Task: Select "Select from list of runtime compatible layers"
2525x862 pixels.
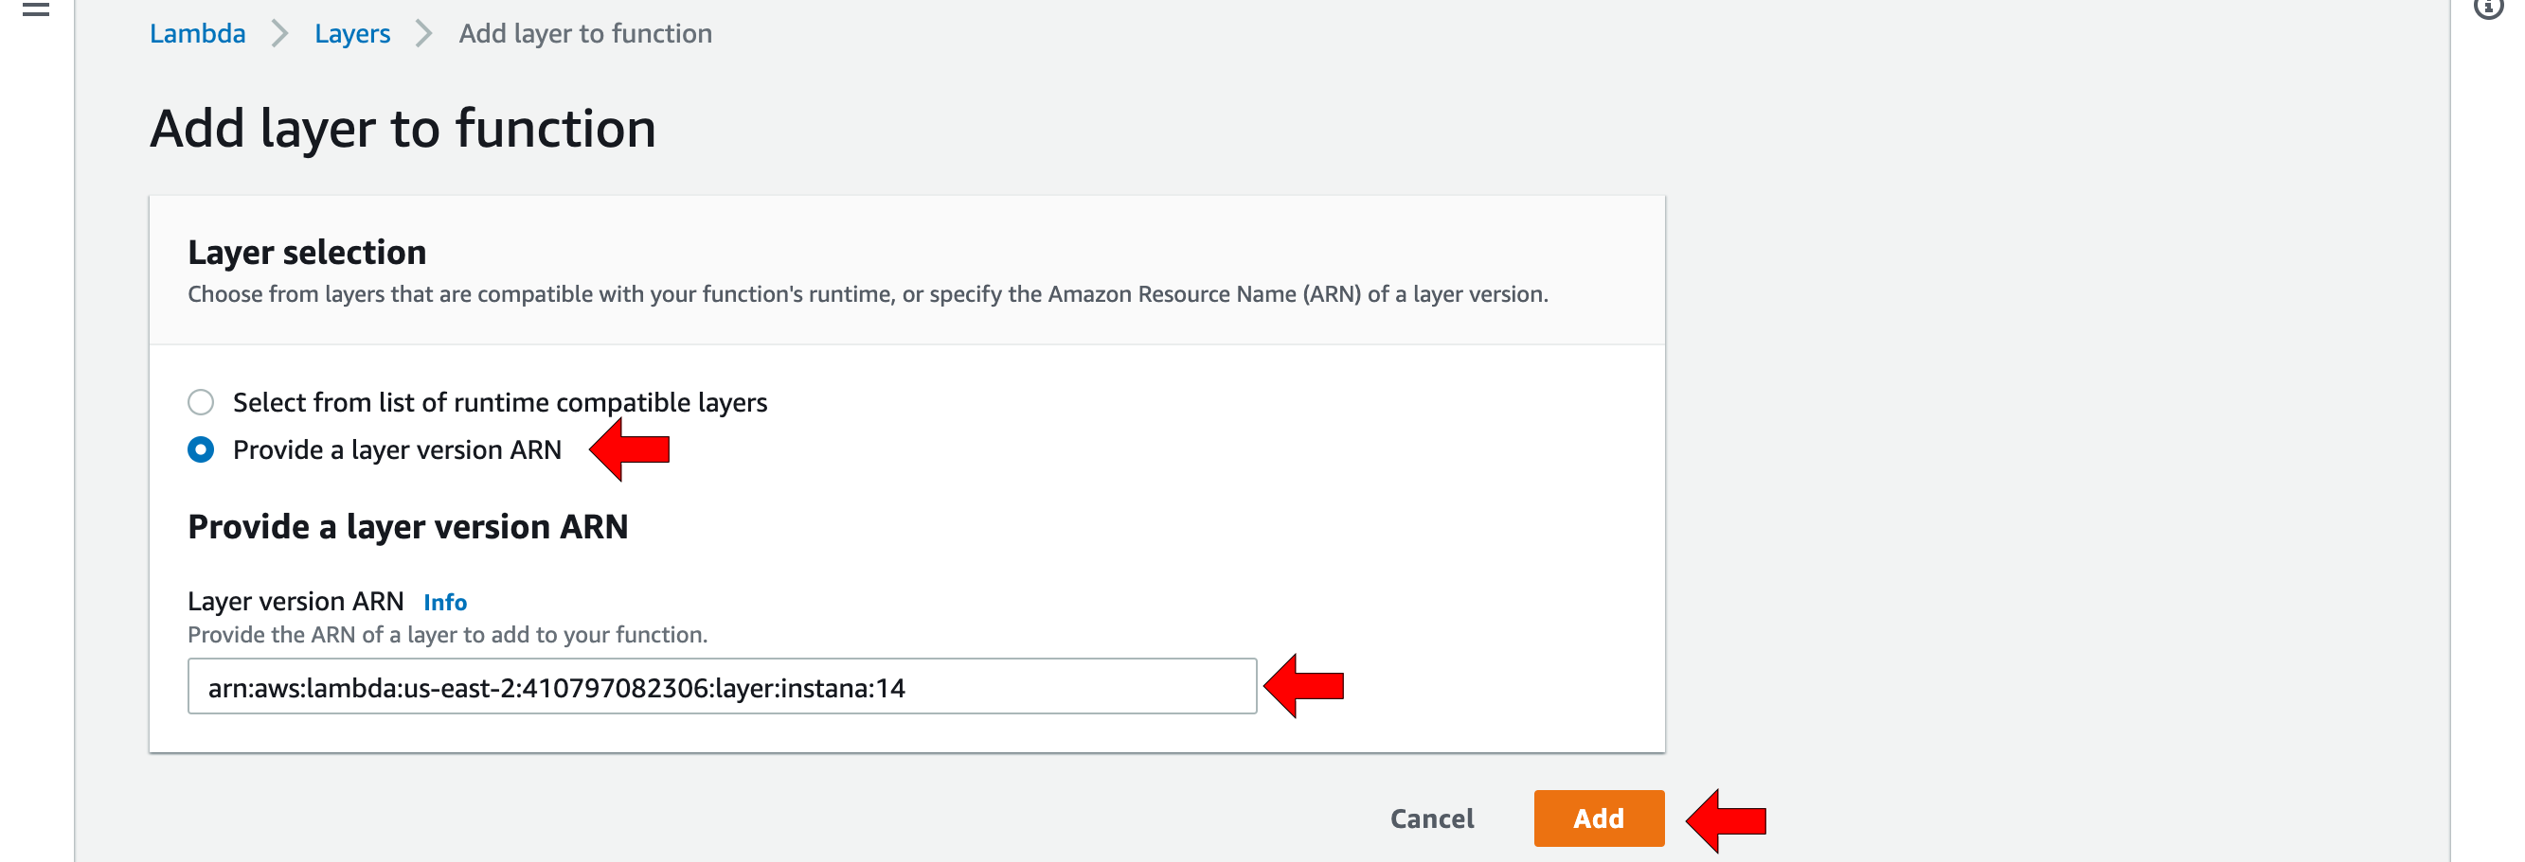Action: coord(201,402)
